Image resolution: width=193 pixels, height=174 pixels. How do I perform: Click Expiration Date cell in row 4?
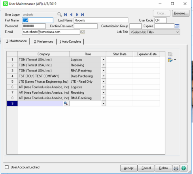click(146, 76)
